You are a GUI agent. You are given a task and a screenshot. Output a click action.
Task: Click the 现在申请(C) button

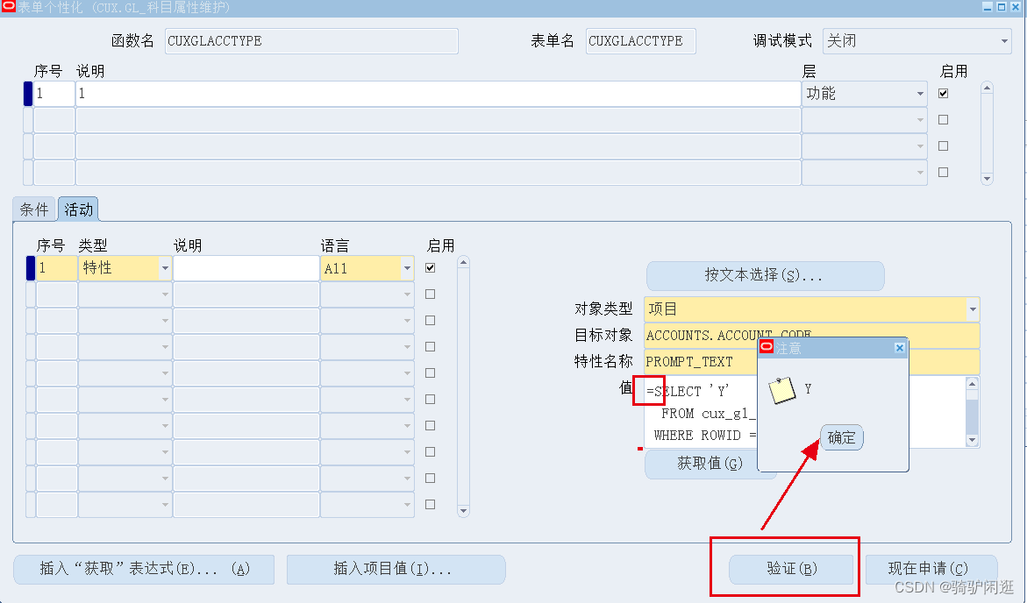click(931, 568)
